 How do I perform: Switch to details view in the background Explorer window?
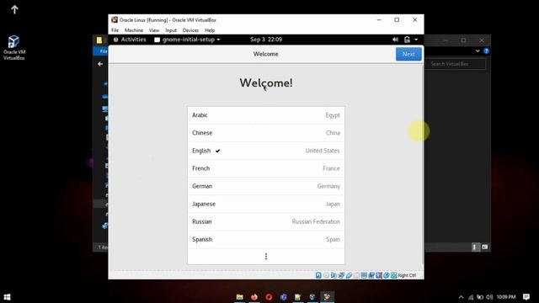475,247
